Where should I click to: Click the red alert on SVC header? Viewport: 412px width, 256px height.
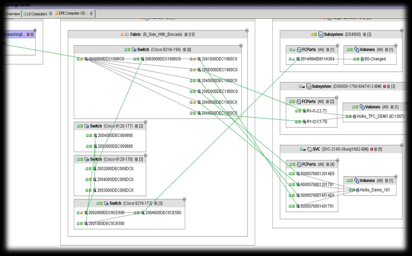(372, 149)
